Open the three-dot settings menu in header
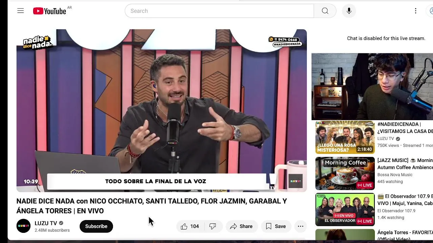Screen dimensions: 433x243 pos(415,11)
